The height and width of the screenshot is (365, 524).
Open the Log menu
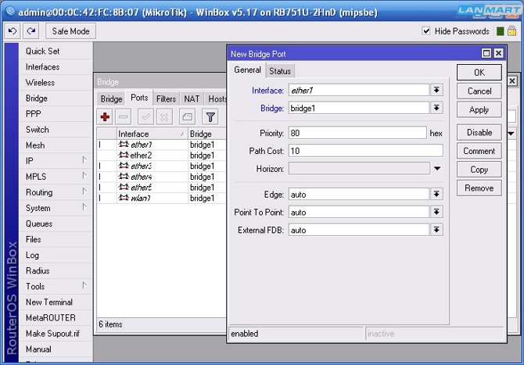pyautogui.click(x=56, y=255)
